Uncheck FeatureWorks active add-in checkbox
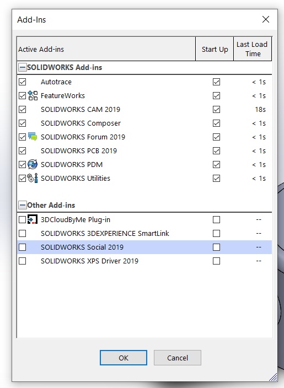Screen dimensions: 284x388 tap(22, 95)
